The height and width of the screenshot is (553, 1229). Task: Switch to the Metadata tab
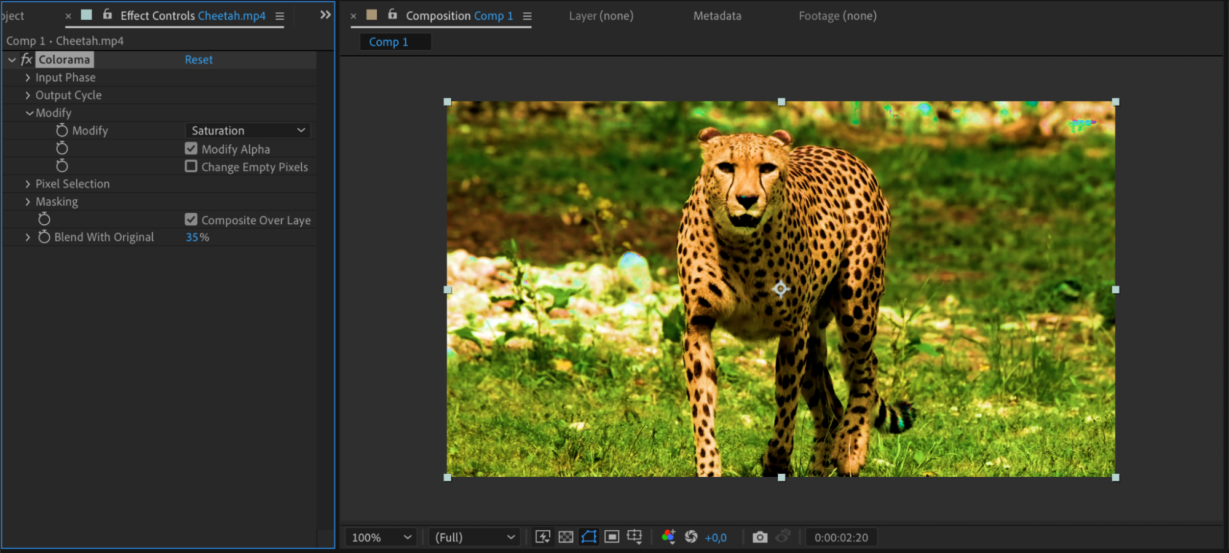717,16
